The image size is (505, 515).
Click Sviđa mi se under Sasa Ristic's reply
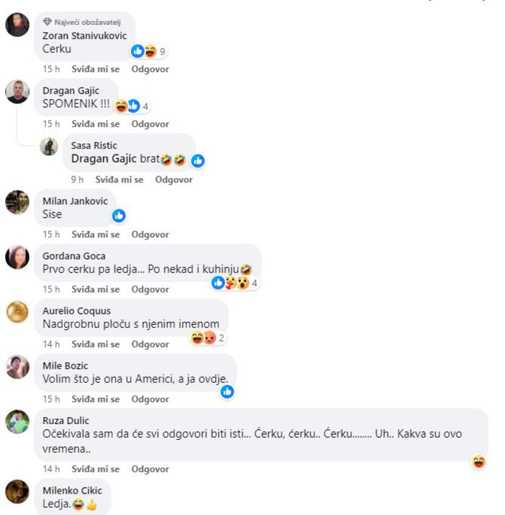(119, 180)
